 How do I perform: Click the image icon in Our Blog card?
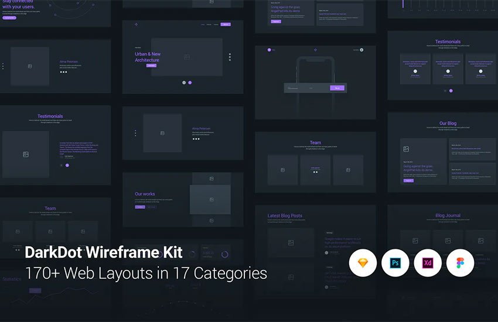point(406,149)
